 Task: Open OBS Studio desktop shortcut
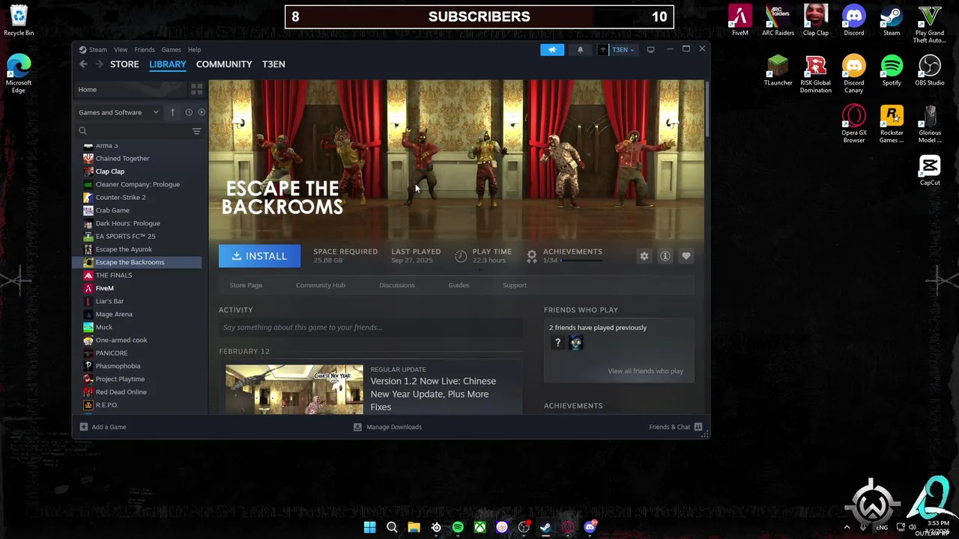930,71
